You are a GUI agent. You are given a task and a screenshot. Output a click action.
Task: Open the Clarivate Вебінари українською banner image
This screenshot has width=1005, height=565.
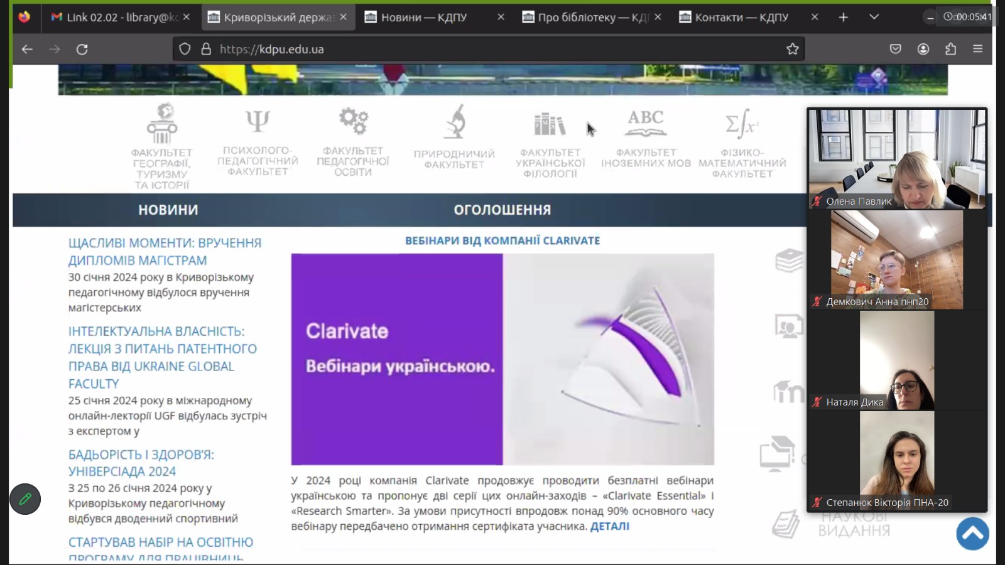coord(503,359)
